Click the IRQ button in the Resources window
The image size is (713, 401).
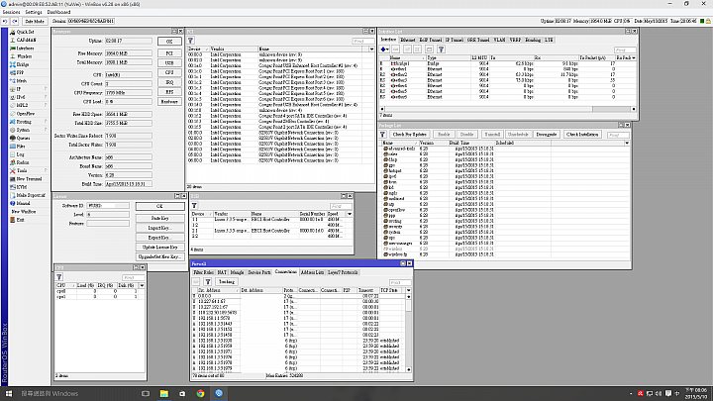point(169,82)
